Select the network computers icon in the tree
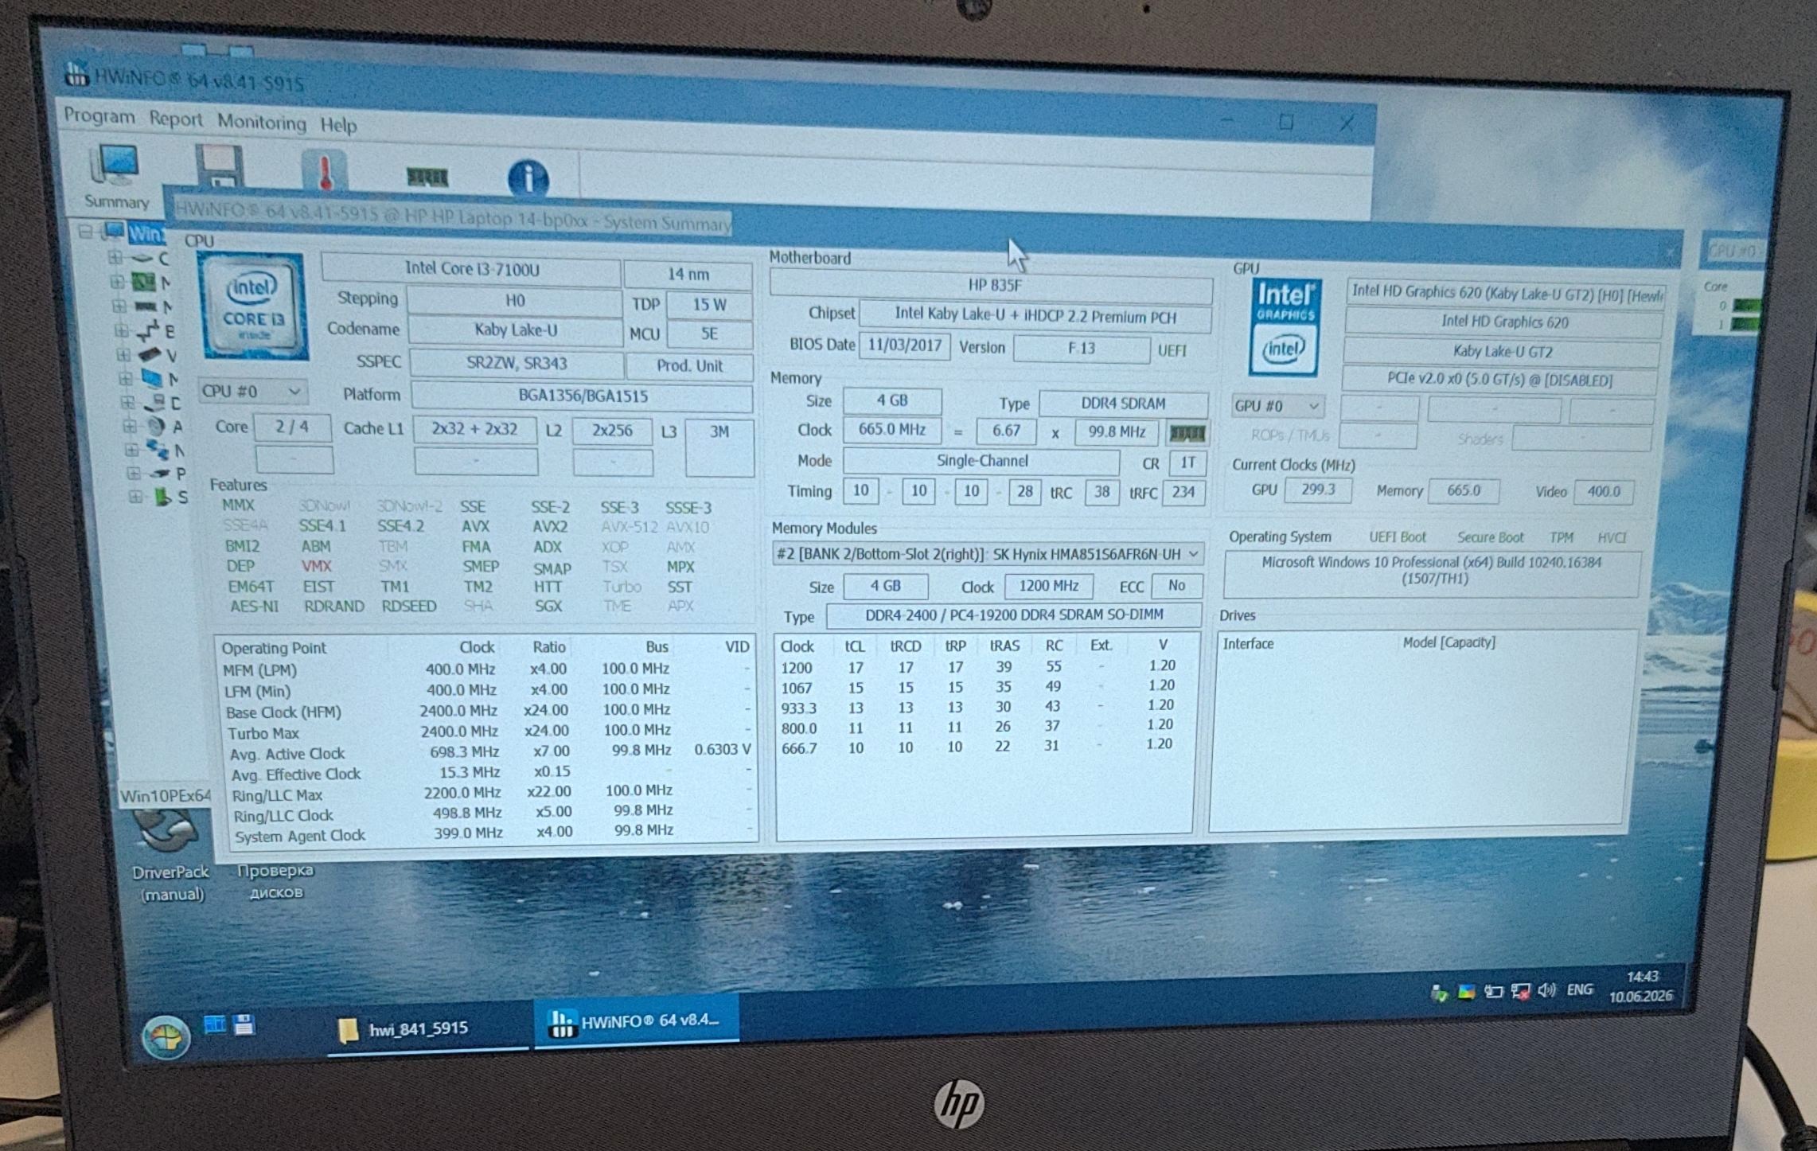 pos(158,451)
